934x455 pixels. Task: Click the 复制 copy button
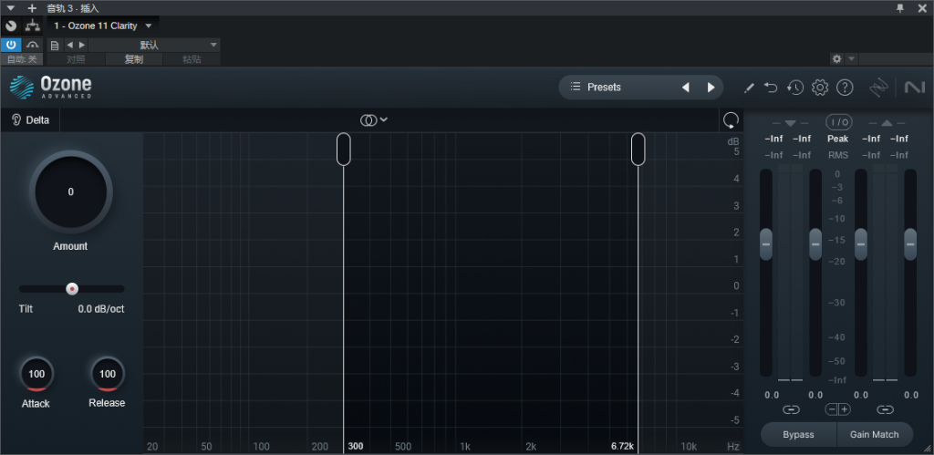click(x=133, y=59)
